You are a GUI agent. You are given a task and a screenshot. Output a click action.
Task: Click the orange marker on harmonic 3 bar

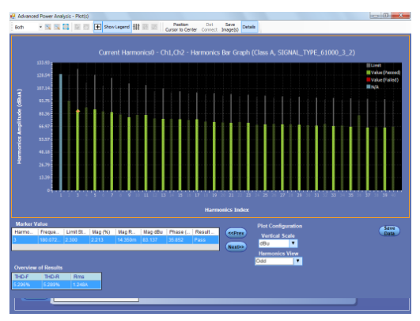pos(78,111)
